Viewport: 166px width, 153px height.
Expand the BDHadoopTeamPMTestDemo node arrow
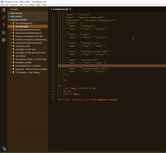tap(11, 30)
